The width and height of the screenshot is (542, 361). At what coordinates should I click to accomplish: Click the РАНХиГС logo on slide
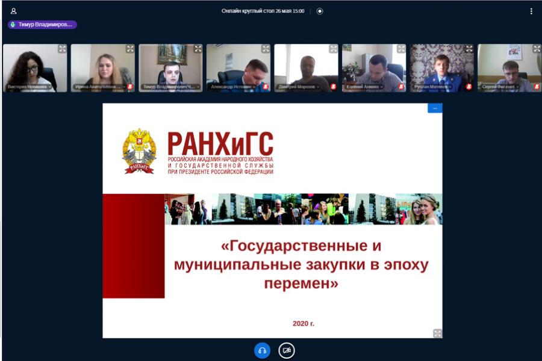click(x=198, y=151)
